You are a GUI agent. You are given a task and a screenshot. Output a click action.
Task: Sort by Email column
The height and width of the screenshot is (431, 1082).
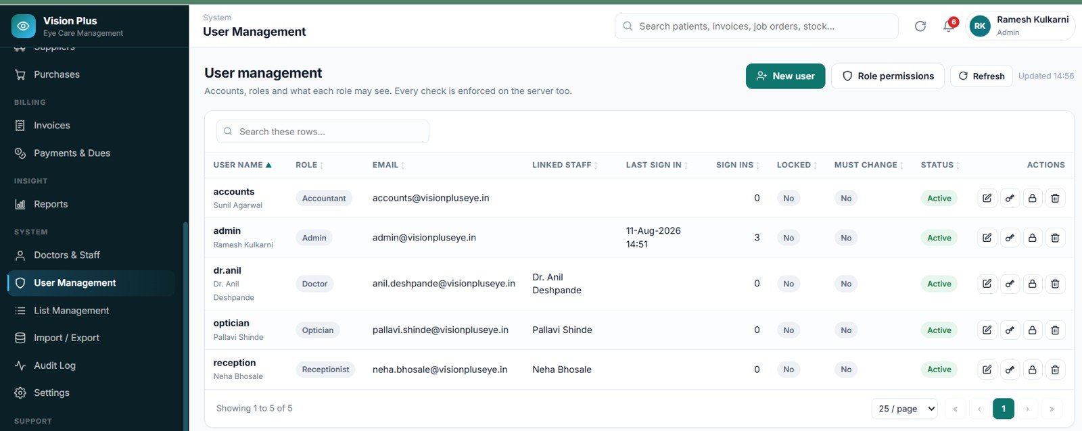point(388,165)
